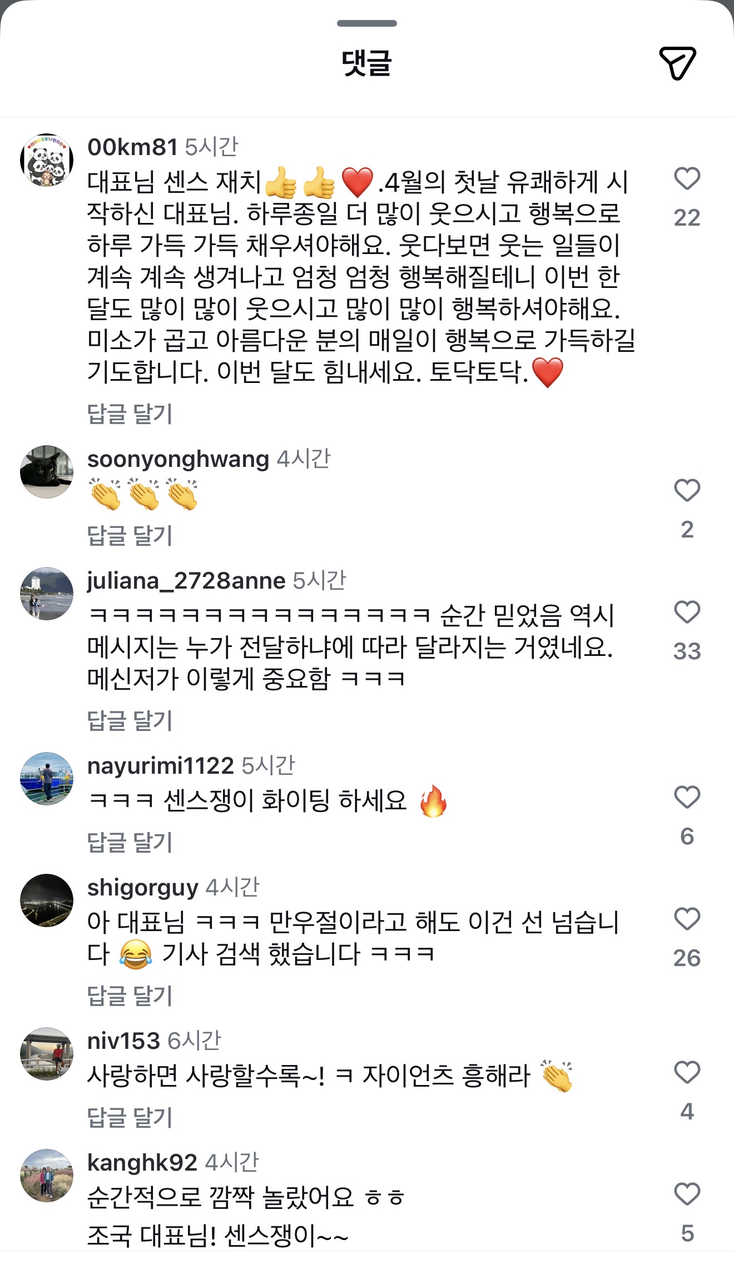Like kanghk92's comment

[687, 1195]
